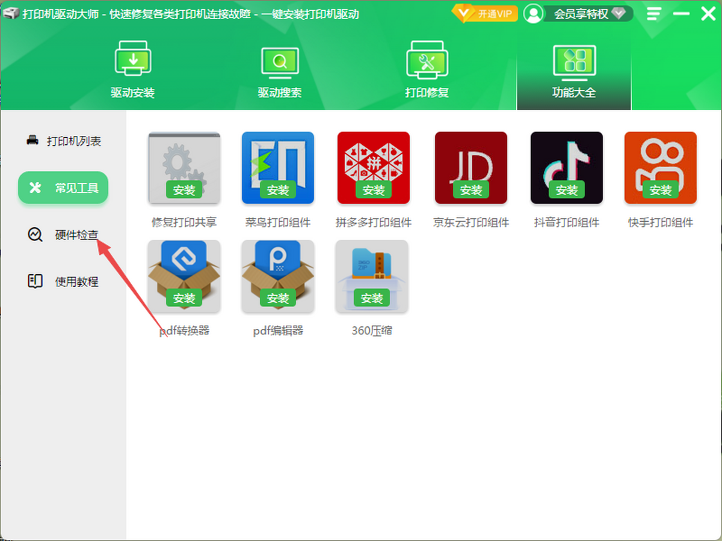
Task: Open the 会员享特权 member badge
Action: [x=588, y=14]
